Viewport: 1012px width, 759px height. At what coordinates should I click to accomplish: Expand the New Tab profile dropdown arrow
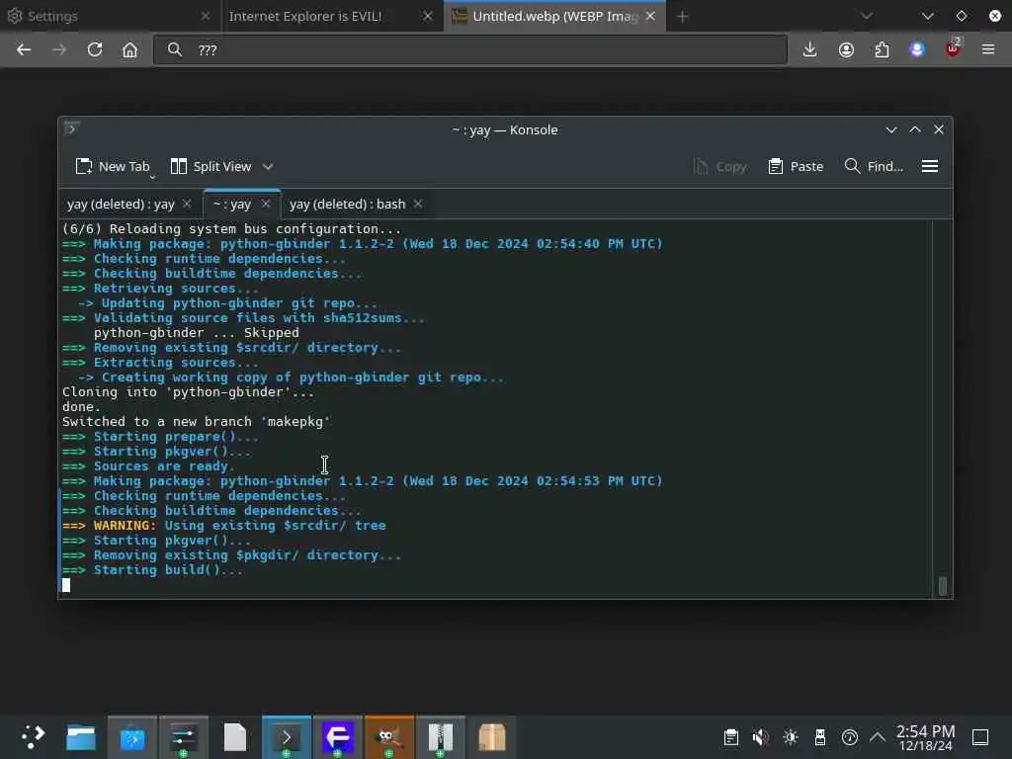coord(153,176)
